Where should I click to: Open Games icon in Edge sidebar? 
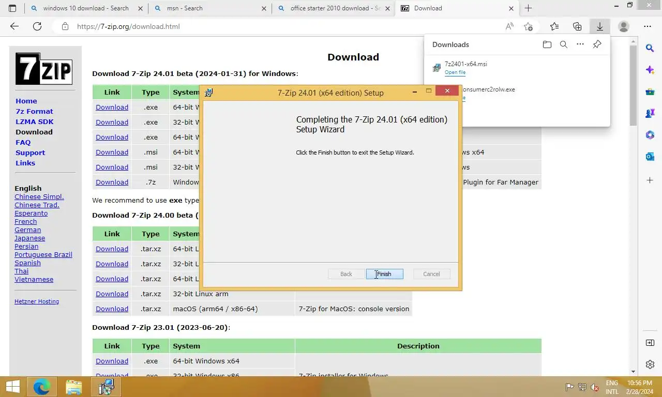650,113
